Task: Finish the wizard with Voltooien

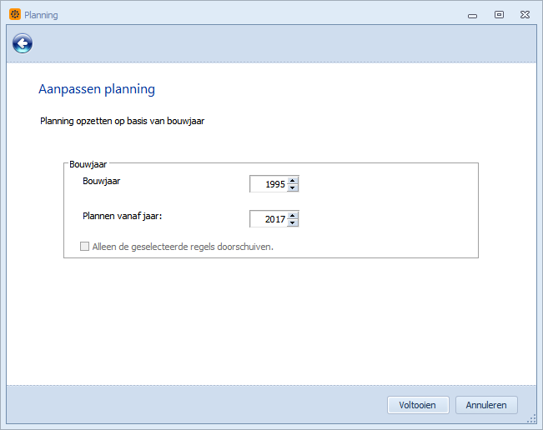Action: (x=418, y=405)
